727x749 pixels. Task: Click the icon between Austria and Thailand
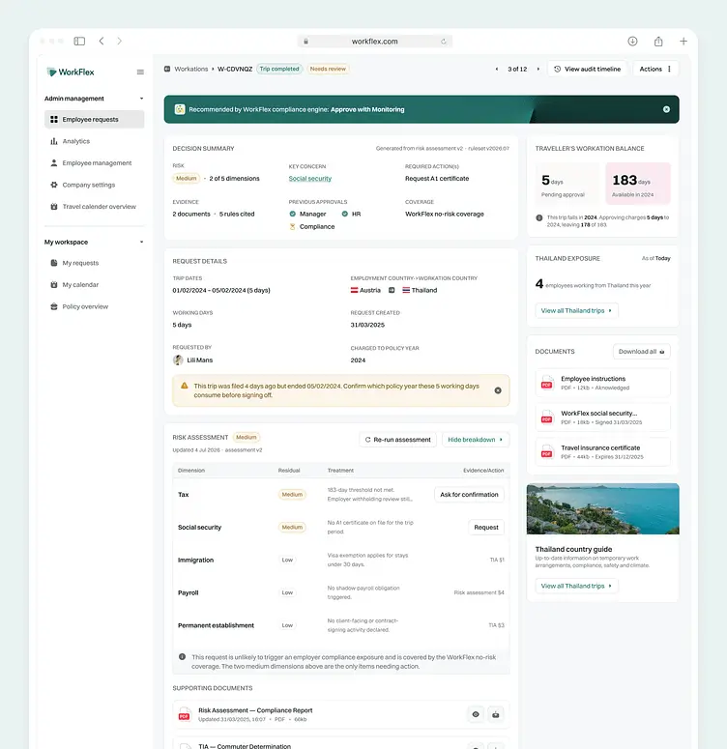[x=392, y=291]
